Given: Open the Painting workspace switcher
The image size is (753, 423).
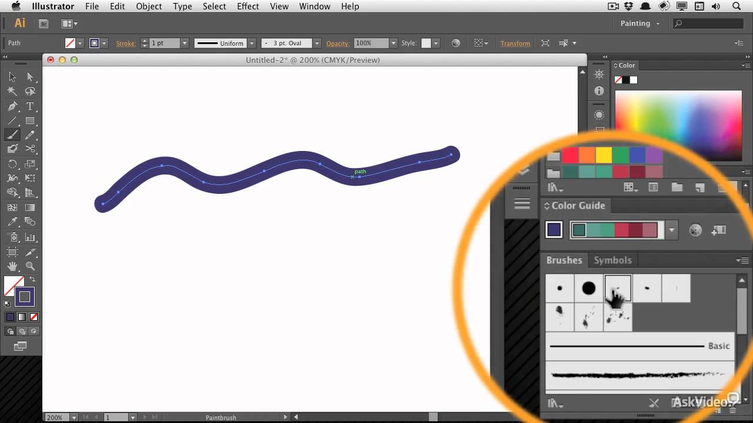Looking at the screenshot, I should point(639,23).
